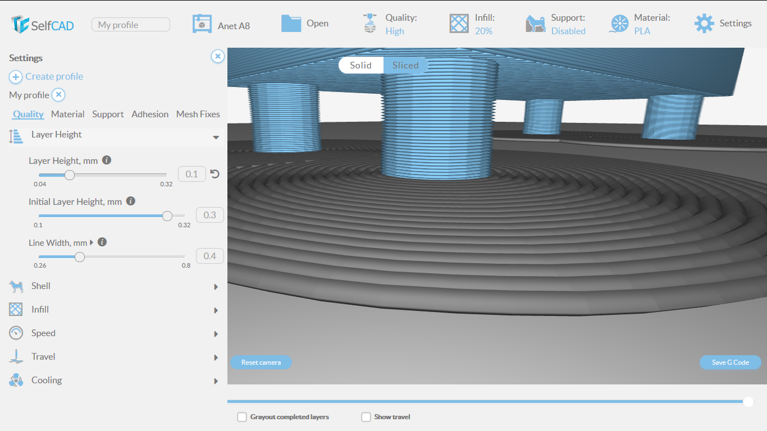Click the Speed section label
The width and height of the screenshot is (767, 431).
tap(43, 333)
